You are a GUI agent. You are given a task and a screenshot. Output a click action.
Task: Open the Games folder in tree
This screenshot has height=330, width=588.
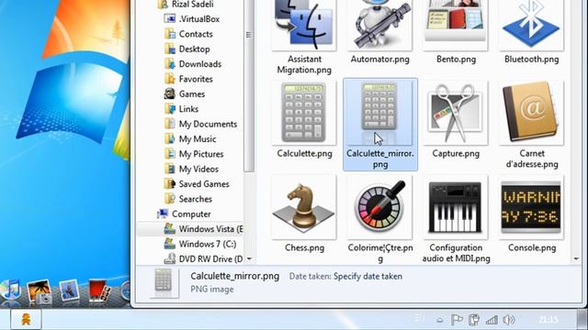coord(185,93)
